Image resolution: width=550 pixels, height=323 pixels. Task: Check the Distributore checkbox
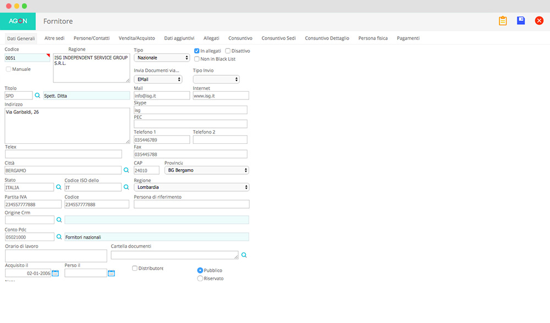pos(135,268)
